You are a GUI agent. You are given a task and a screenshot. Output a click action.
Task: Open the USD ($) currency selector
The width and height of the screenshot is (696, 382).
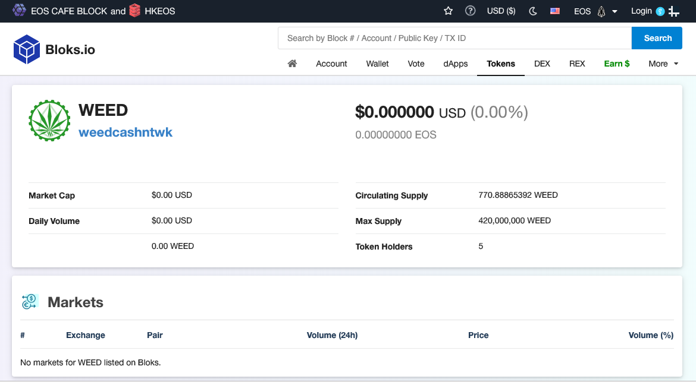point(501,11)
